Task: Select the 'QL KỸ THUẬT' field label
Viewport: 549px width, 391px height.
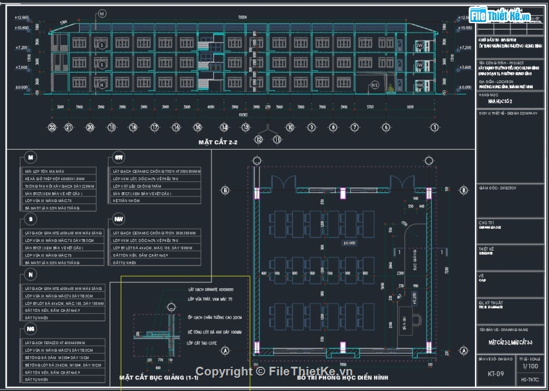Action: 491,303
